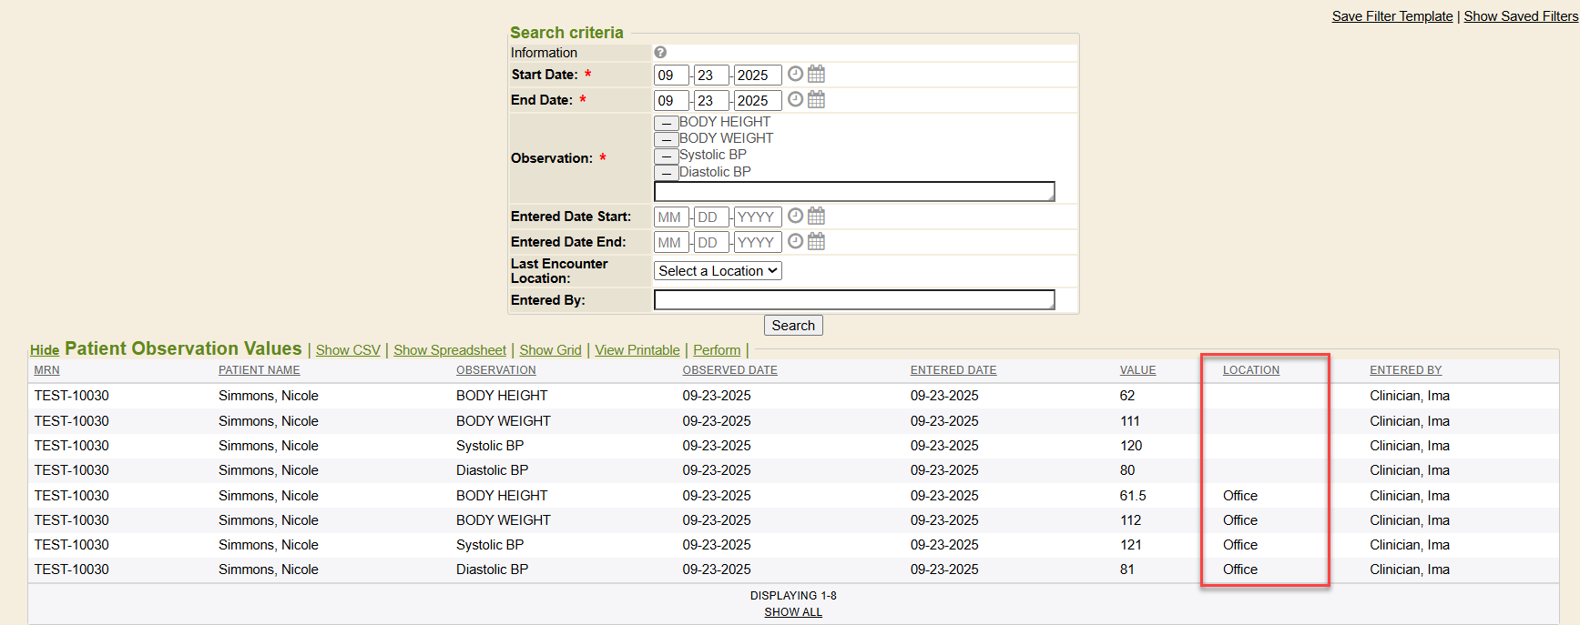Sort results by the Location column header
The width and height of the screenshot is (1580, 625).
(1250, 370)
